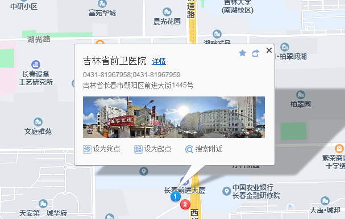Open the street view panorama thumbnail
Image resolution: width=345 pixels, height=219 pixels.
tap(174, 117)
